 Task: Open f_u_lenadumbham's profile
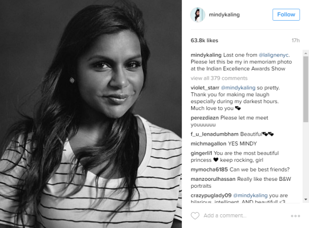[214, 134]
